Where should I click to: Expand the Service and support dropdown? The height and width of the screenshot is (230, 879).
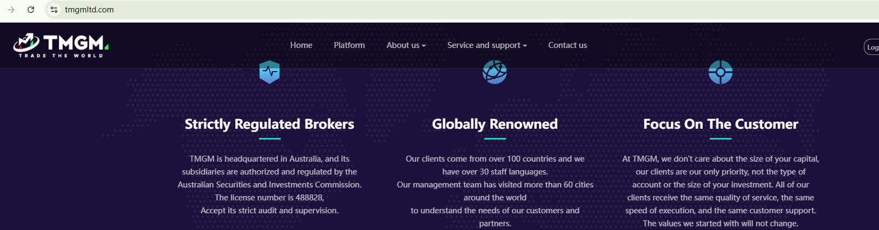tap(487, 45)
